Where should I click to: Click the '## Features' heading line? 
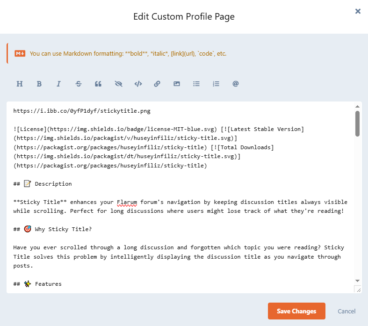[37, 284]
